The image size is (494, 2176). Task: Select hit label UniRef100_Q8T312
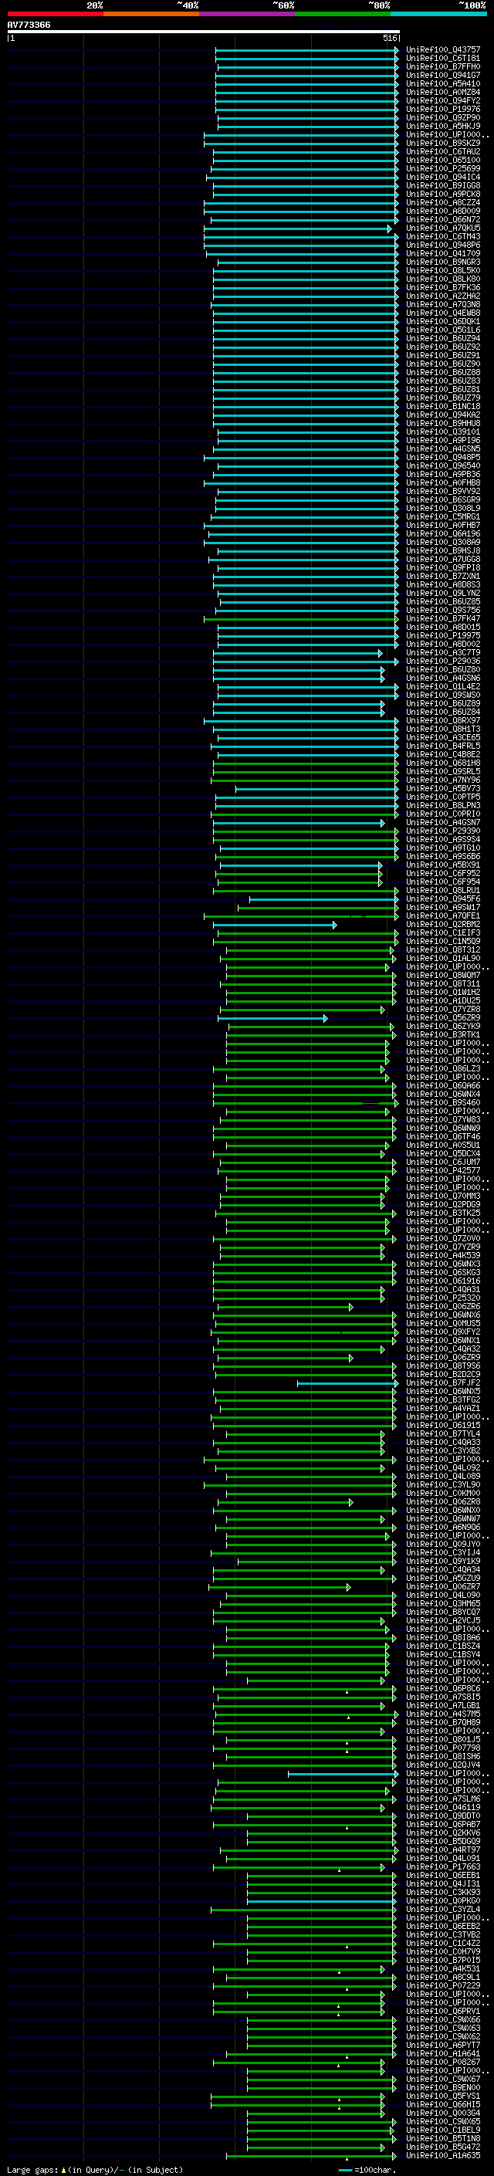pyautogui.click(x=443, y=949)
